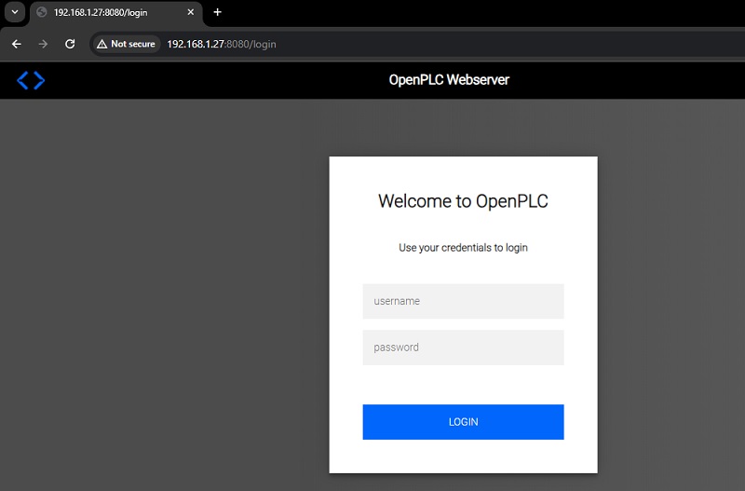Open a new tab with the plus button
Viewport: 745px width, 491px height.
(218, 12)
